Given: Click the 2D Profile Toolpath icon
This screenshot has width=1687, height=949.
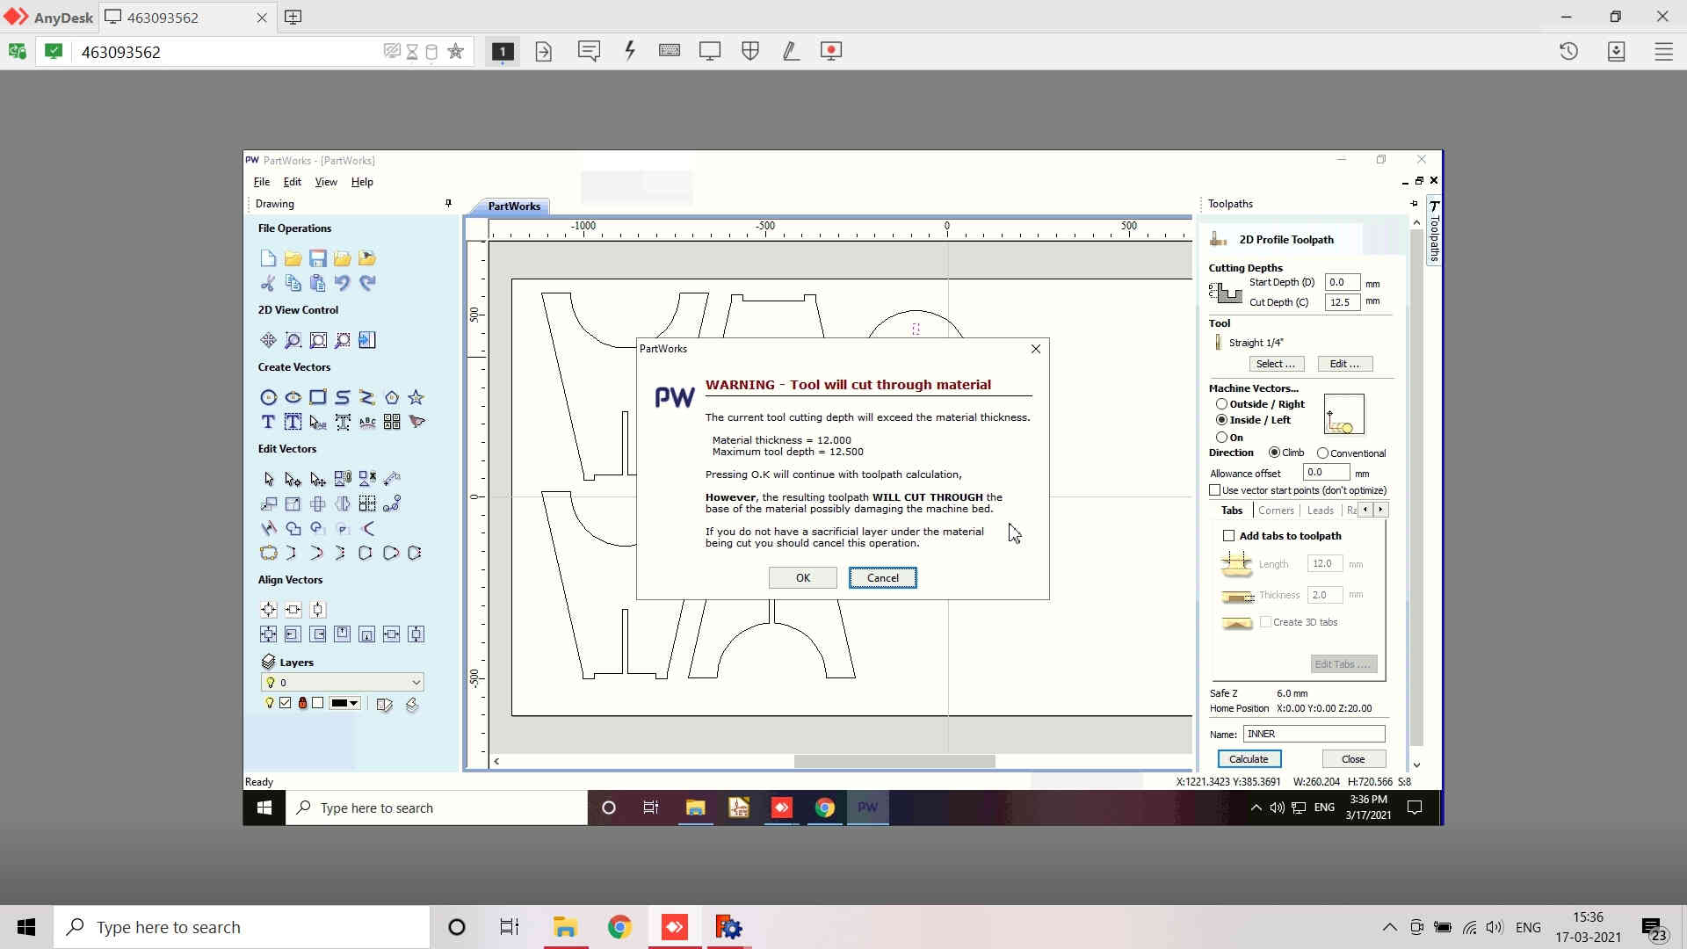Looking at the screenshot, I should pos(1219,239).
